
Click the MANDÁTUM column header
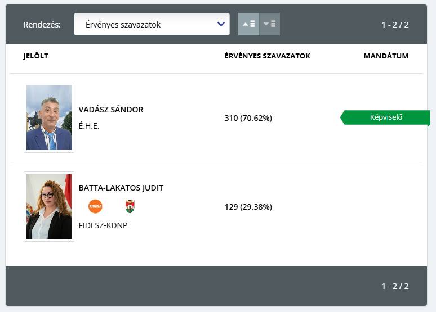[x=386, y=56]
